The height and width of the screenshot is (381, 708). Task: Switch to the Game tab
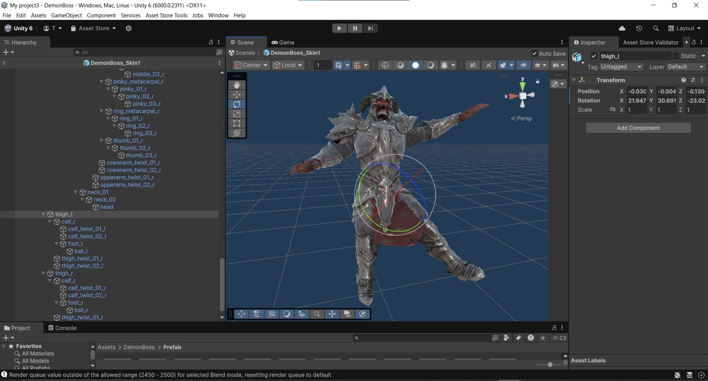click(x=283, y=42)
